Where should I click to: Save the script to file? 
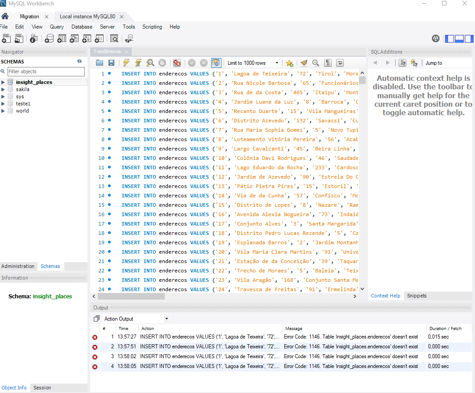(x=112, y=63)
